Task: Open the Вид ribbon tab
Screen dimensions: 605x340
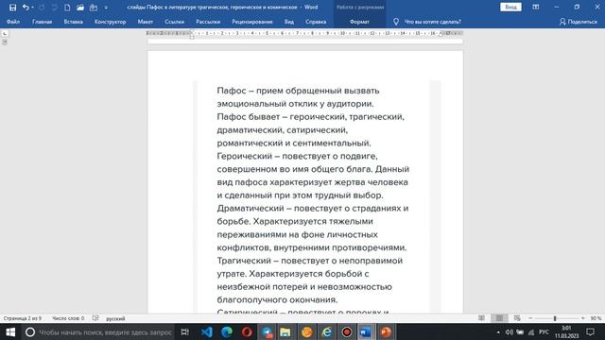Action: point(289,22)
